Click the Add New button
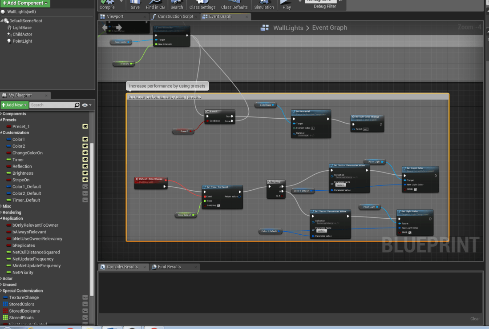 (14, 105)
